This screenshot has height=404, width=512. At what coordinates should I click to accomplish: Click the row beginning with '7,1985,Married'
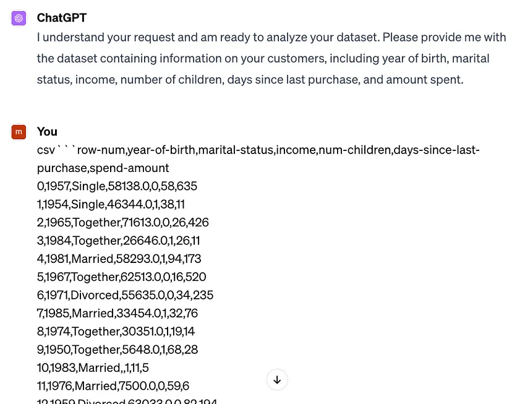(117, 313)
